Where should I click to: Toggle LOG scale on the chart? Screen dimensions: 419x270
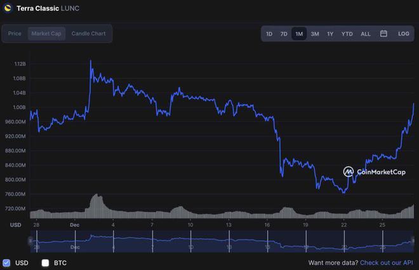[404, 34]
